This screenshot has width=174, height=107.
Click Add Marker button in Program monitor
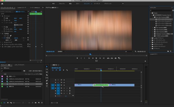(x=77, y=58)
